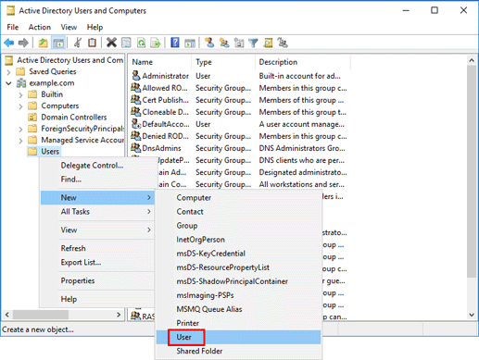
Task: Click the vertical scrollbar down arrow
Action: coord(472,315)
